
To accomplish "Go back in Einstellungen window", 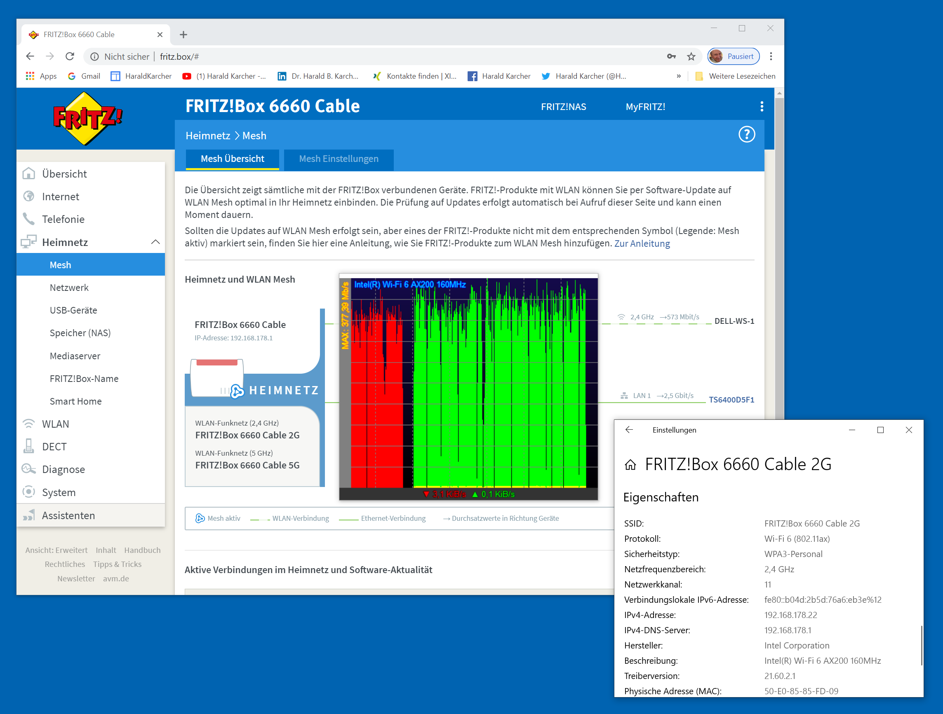I will 629,430.
